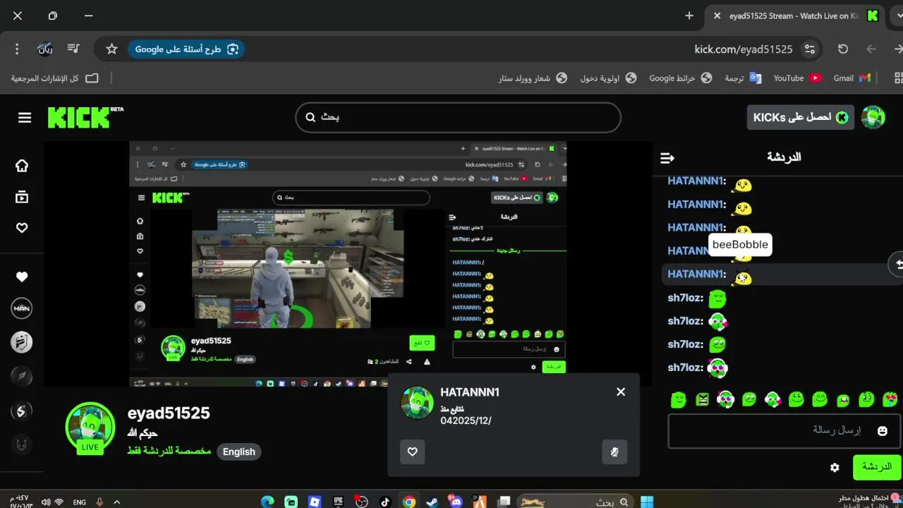Open the خرائط Google bookmark

click(x=681, y=78)
